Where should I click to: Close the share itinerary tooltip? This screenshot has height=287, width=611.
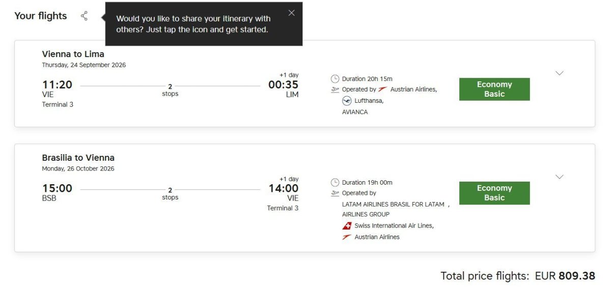pos(291,13)
